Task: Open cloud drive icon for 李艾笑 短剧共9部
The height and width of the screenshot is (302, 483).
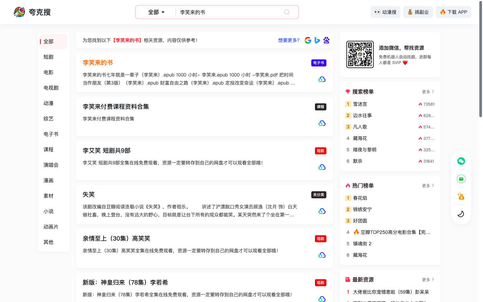Action: coord(322,167)
